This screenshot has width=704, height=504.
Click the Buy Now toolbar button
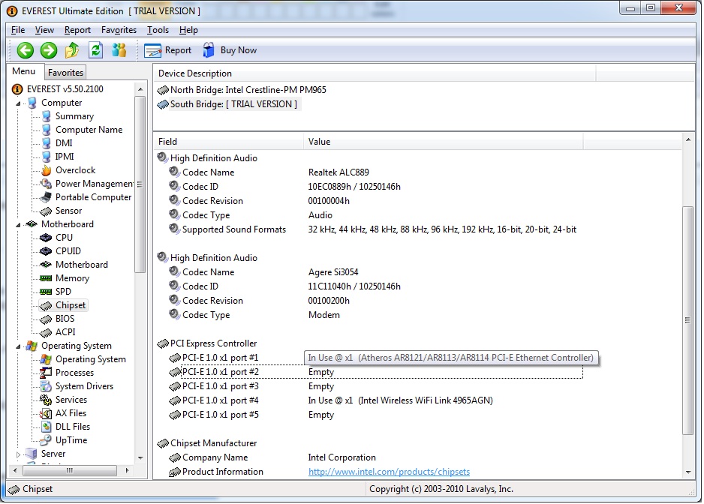[230, 50]
